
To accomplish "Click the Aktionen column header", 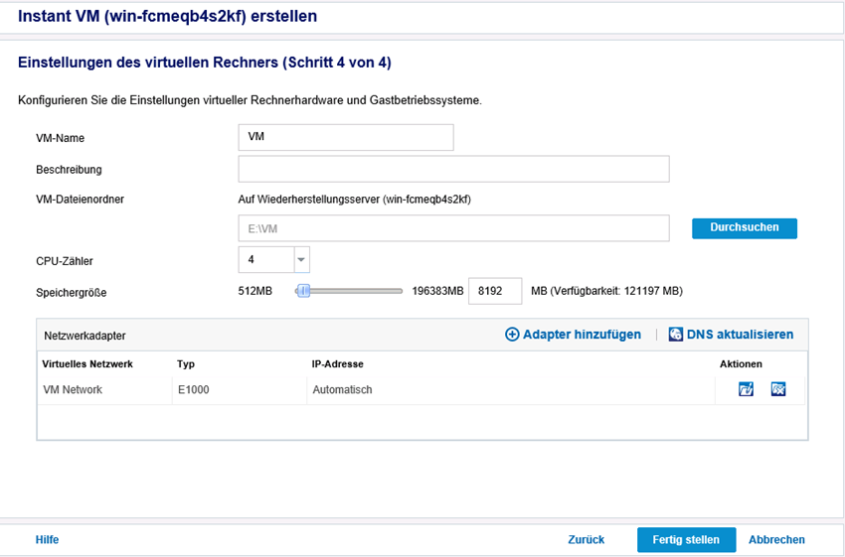I will point(741,364).
